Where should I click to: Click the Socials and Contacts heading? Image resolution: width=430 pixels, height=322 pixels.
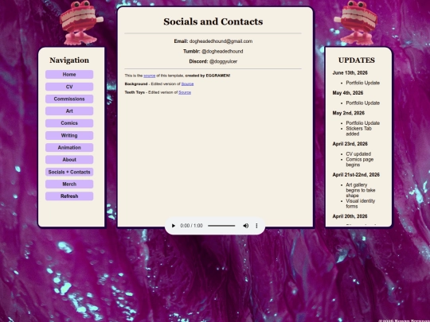tap(213, 21)
